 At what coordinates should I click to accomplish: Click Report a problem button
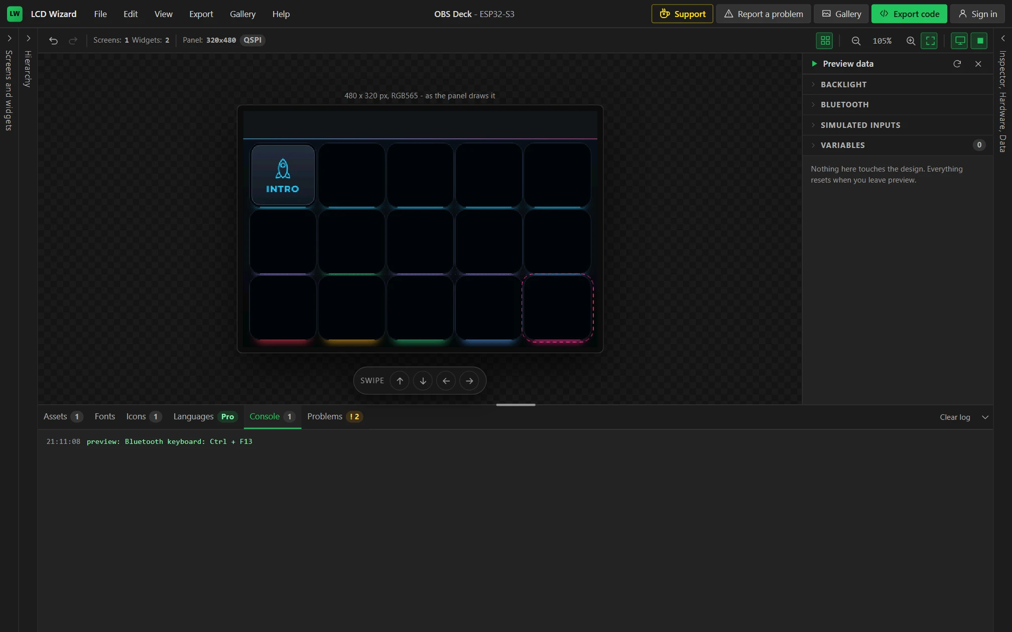[x=764, y=14]
